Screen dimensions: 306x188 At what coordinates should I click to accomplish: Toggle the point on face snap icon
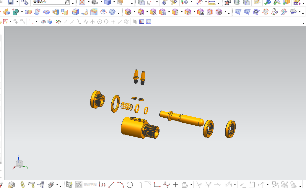pos(126,22)
